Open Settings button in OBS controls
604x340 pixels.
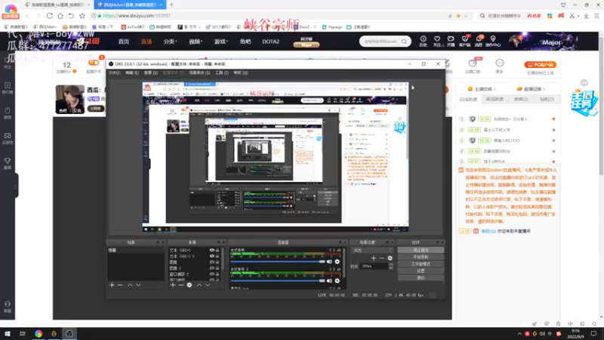point(421,270)
